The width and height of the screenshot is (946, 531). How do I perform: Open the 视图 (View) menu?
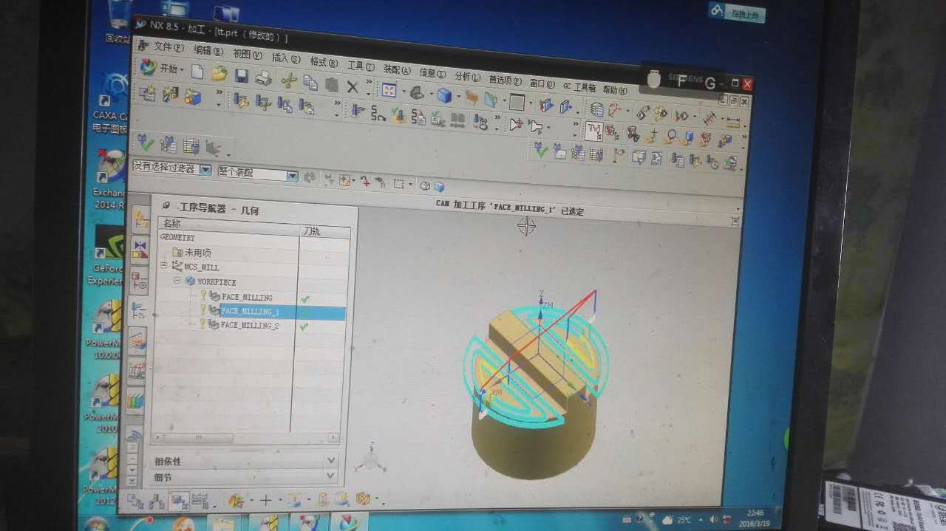247,54
